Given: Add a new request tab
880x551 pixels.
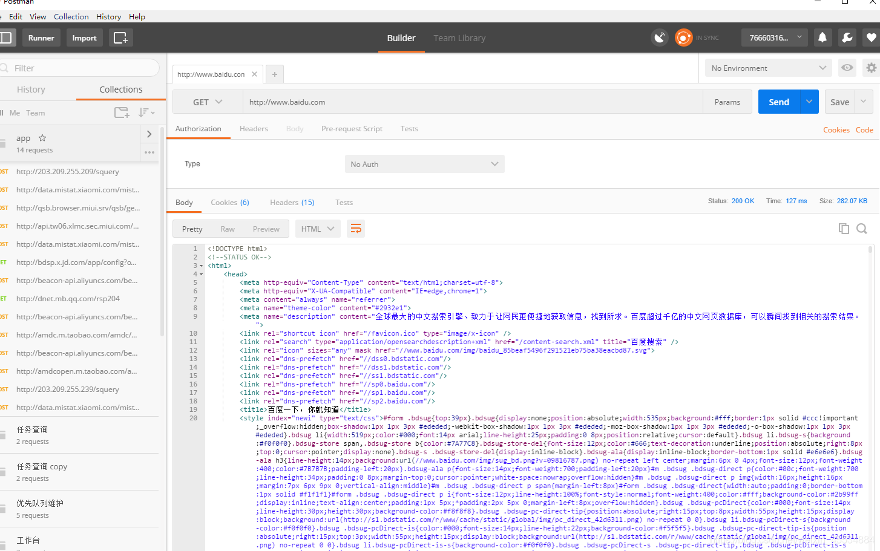Looking at the screenshot, I should point(275,74).
